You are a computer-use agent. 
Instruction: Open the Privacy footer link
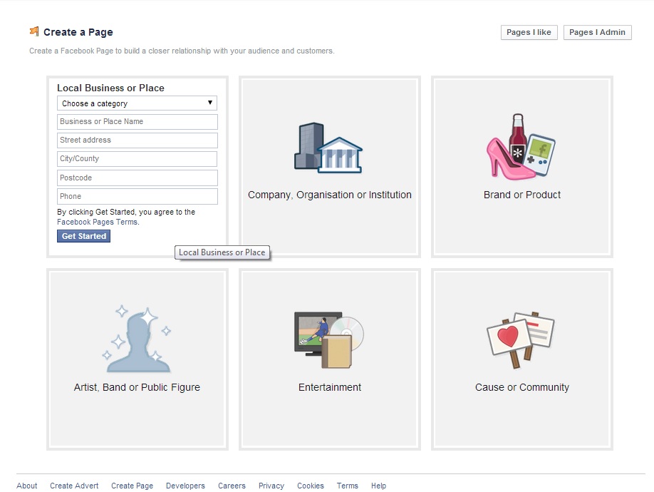pyautogui.click(x=271, y=486)
